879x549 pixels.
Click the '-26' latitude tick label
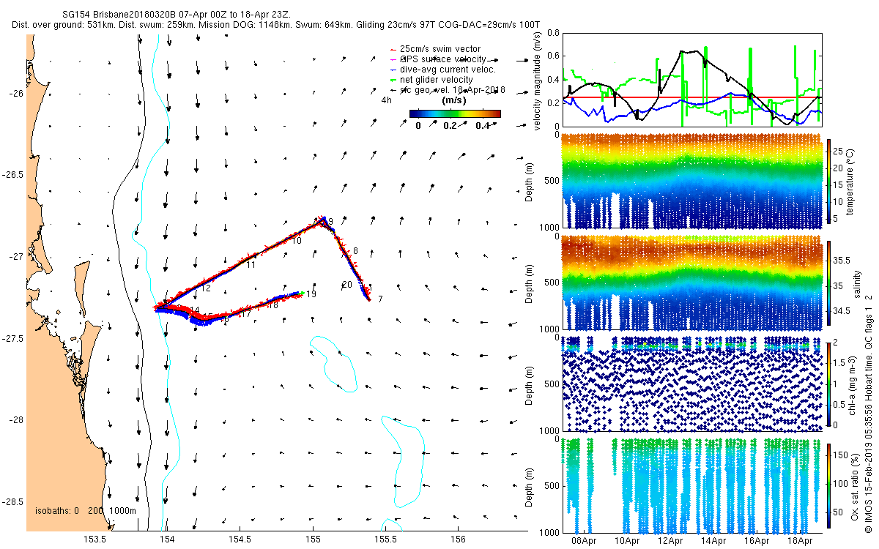click(16, 93)
